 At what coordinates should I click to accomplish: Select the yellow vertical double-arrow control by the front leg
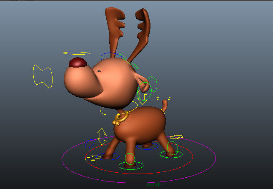coord(102,137)
